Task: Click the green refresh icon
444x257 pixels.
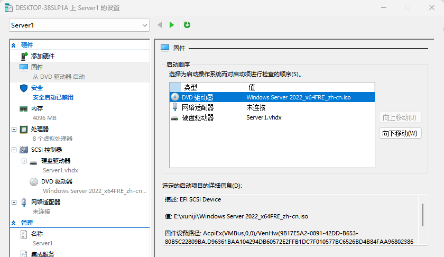Action: (187, 25)
